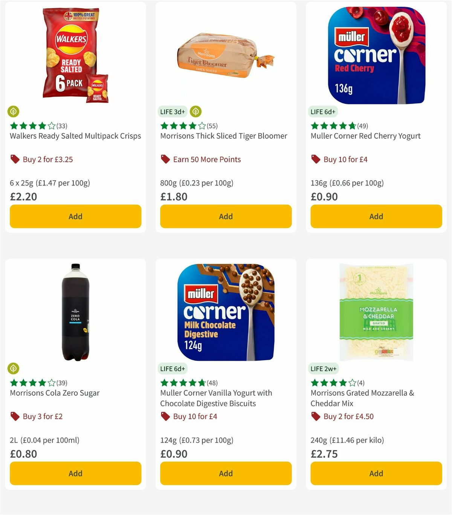The width and height of the screenshot is (452, 515).
Task: Click the offer tag icon beside 'Buy 2 for £3.25'
Action: [15, 159]
